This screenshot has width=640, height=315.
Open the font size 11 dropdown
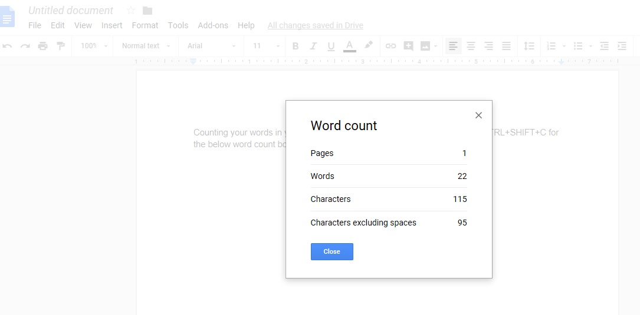click(266, 46)
